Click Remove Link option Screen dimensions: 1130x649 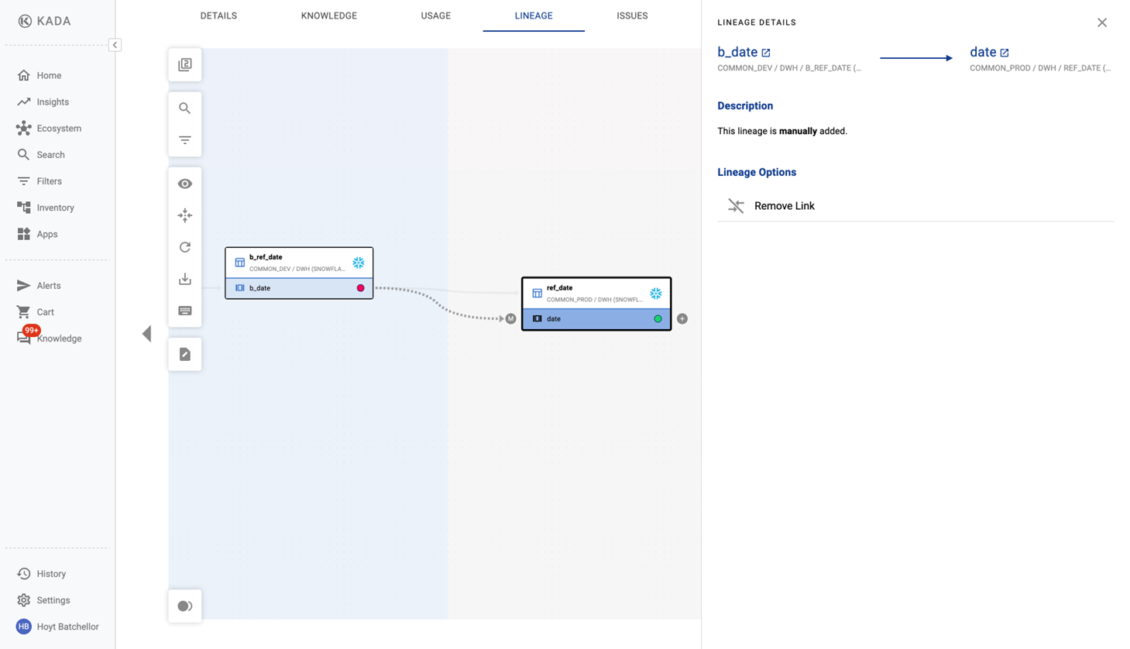(x=784, y=206)
